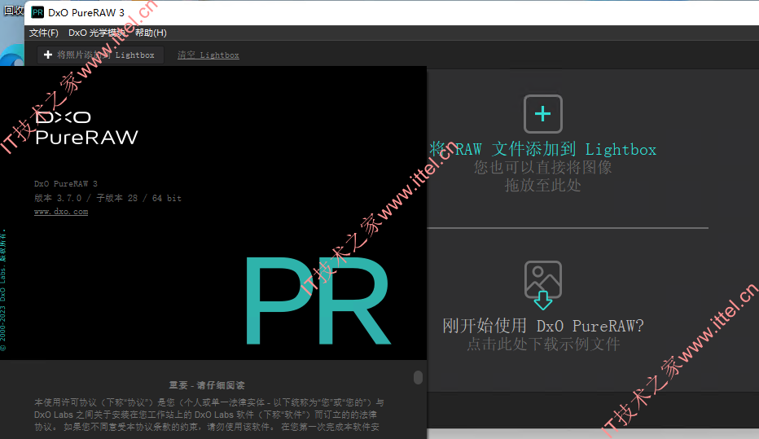Click the DxO PureRAW logo in the about panel
This screenshot has width=759, height=439.
click(x=86, y=128)
